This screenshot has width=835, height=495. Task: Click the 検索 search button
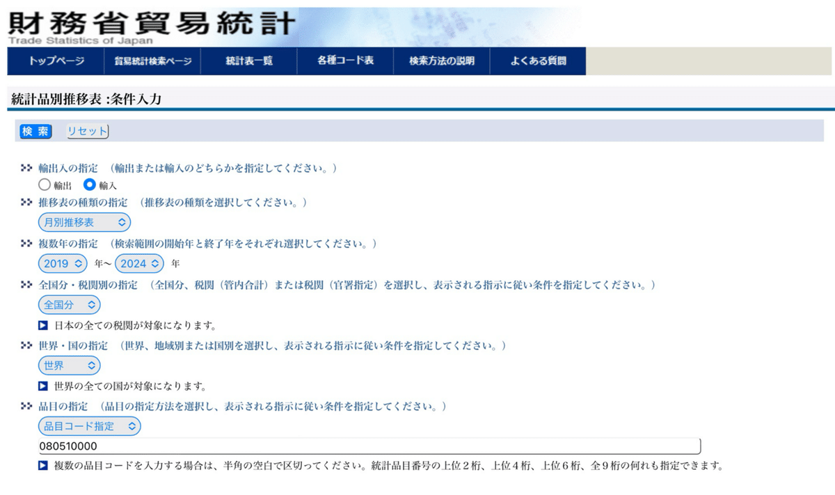pos(35,132)
